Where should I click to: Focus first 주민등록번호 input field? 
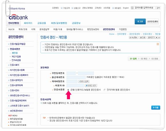tap(71, 73)
